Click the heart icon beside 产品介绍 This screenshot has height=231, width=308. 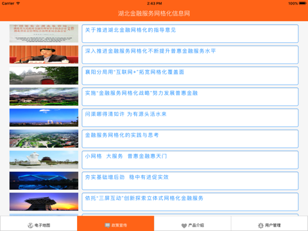click(x=184, y=225)
